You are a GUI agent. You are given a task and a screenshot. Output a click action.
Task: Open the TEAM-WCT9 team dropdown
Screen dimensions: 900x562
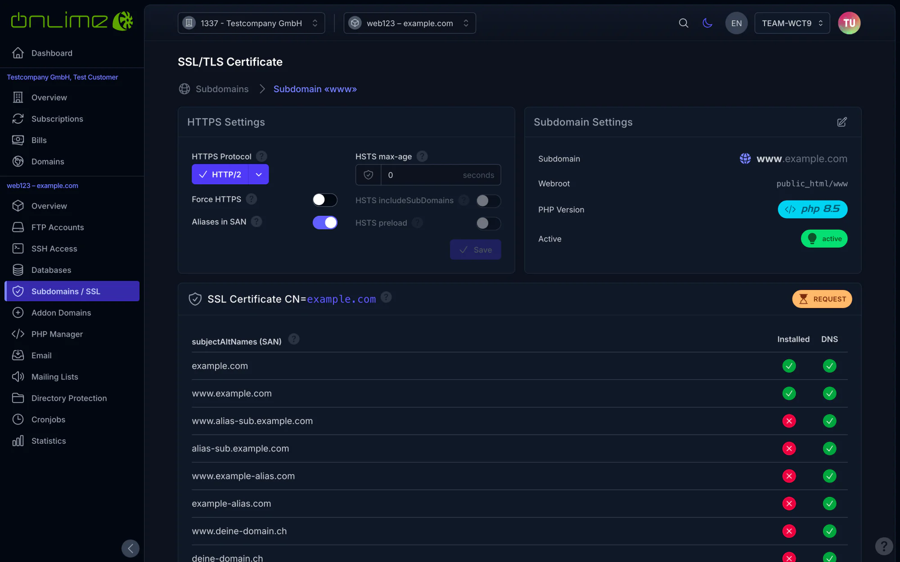click(792, 23)
